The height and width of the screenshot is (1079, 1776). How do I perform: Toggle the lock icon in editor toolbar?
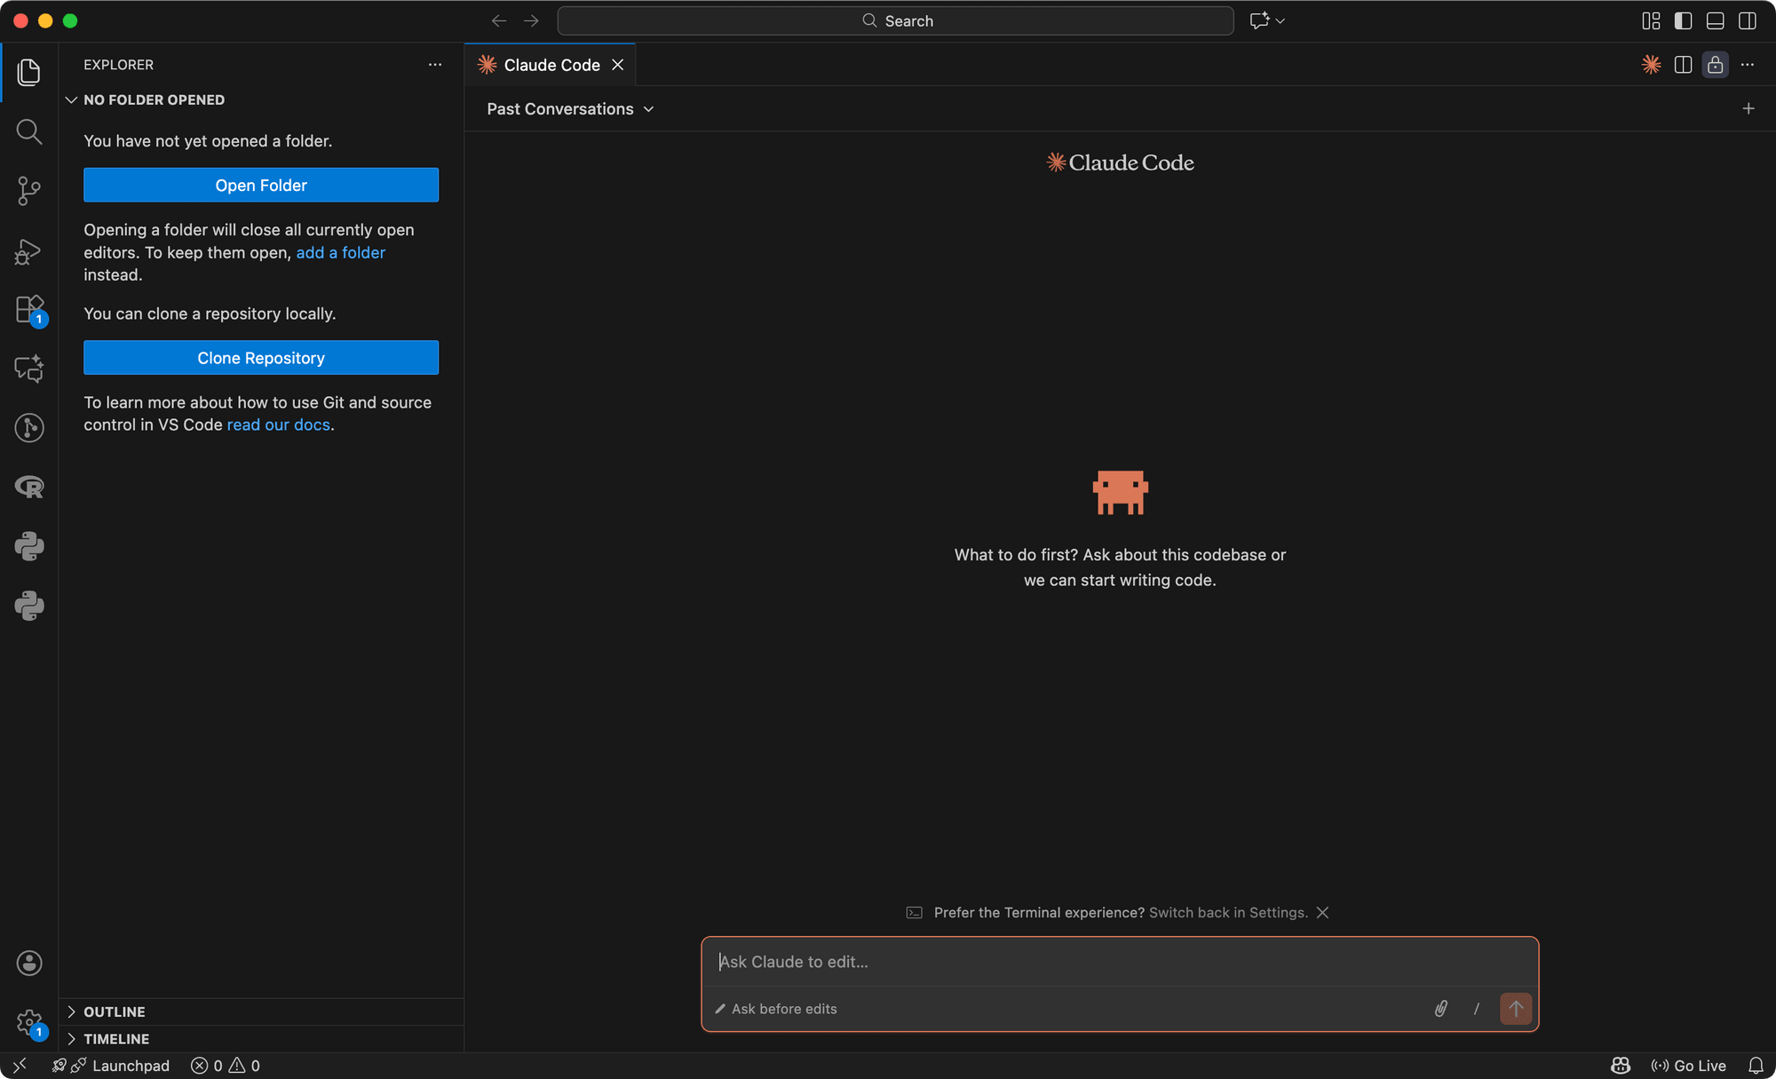point(1715,64)
